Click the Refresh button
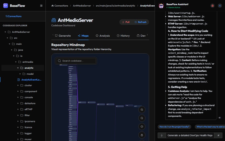Viewport: 225px width, 141px height. (x=140, y=22)
